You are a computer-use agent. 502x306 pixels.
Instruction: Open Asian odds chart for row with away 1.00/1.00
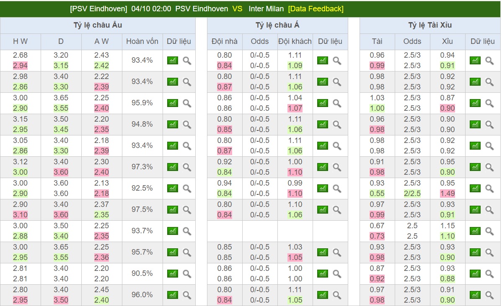(x=323, y=274)
